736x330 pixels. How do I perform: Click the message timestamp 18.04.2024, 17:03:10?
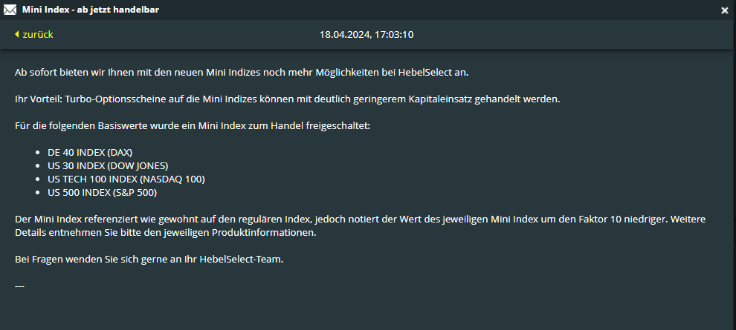[x=367, y=35]
